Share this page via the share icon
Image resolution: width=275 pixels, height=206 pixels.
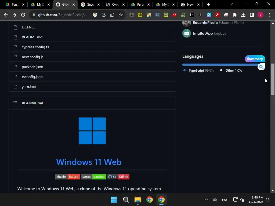point(112,15)
